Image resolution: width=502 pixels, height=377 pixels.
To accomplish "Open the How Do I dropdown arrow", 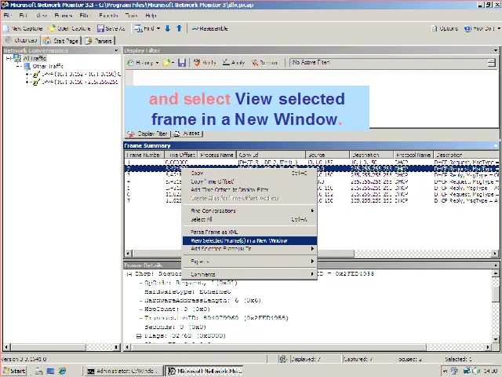I will coord(499,28).
